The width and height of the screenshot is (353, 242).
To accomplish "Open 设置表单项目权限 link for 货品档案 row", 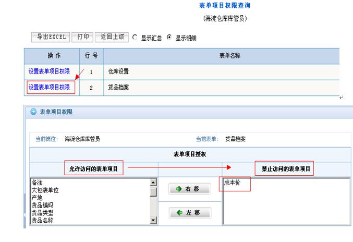I will click(49, 88).
